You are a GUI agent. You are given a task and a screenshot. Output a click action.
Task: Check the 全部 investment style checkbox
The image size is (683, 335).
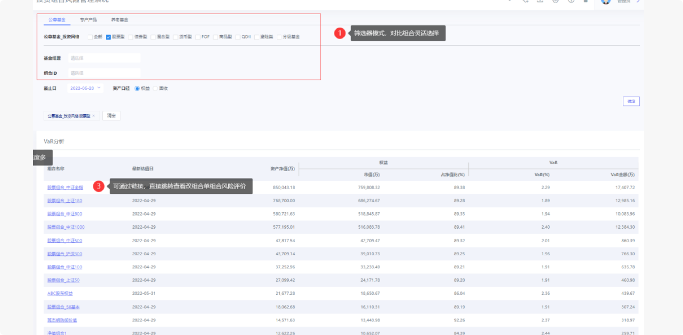pos(90,37)
